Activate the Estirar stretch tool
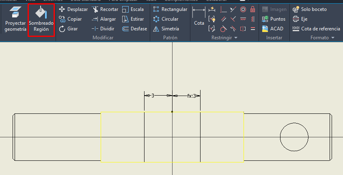Viewport: 343px width, 175px height. tap(133, 19)
